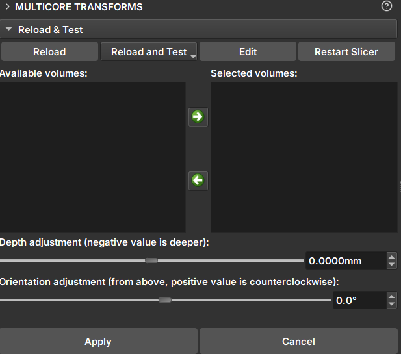
Task: Click inside the Available volumes list
Action: [92, 157]
